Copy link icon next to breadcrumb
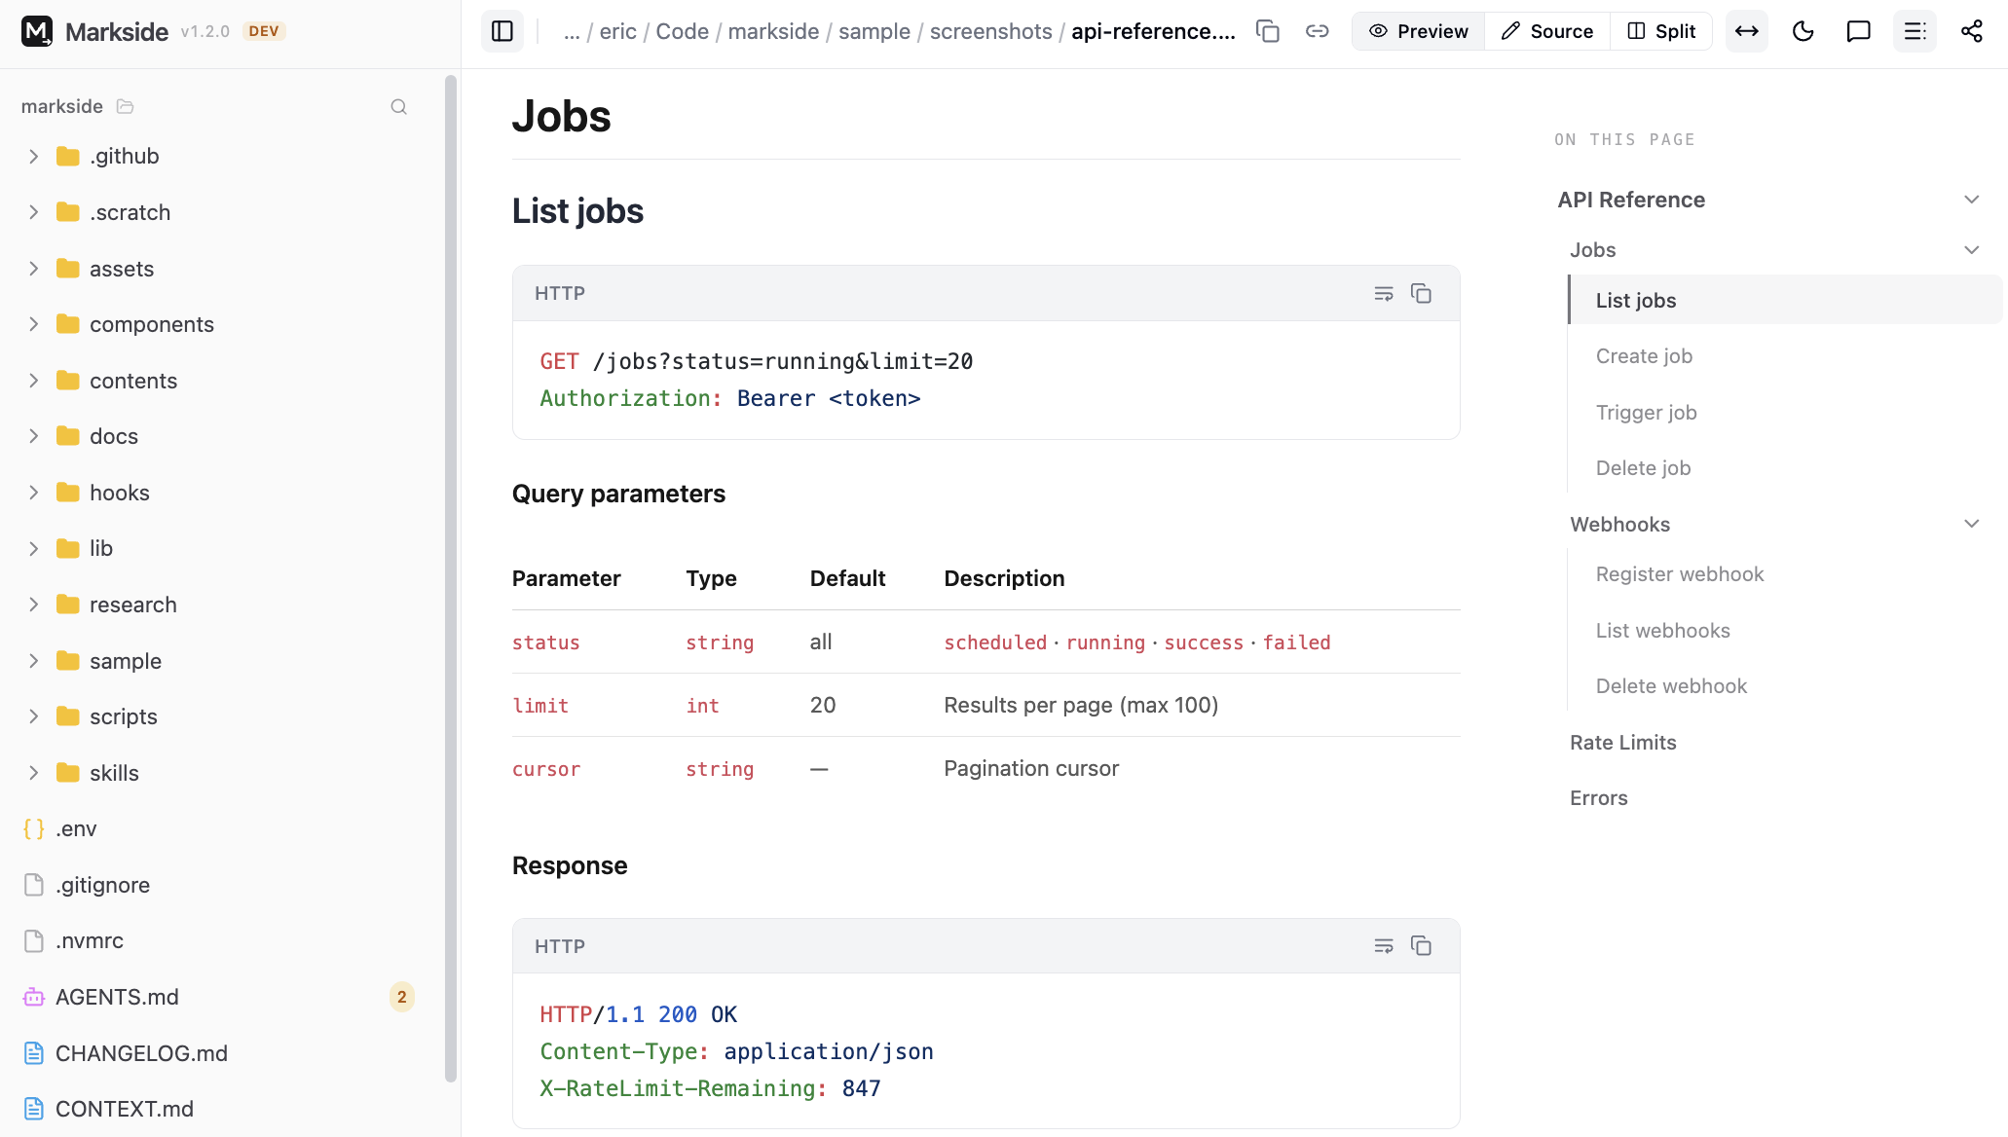Screen dimensions: 2008x1137 [x=1317, y=31]
